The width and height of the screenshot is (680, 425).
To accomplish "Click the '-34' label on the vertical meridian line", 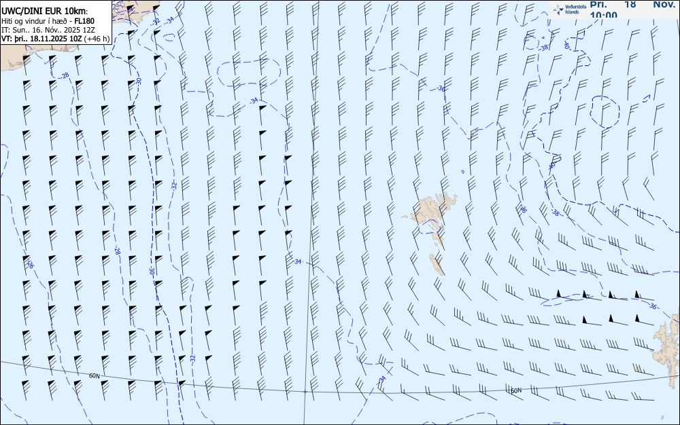I will pyautogui.click(x=297, y=261).
